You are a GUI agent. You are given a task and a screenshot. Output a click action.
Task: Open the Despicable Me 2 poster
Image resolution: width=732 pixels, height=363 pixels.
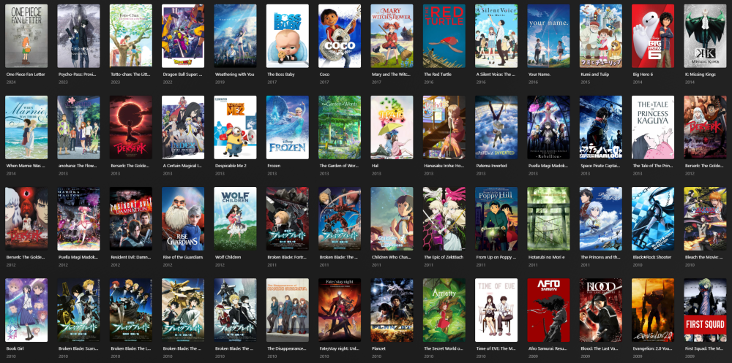(235, 127)
